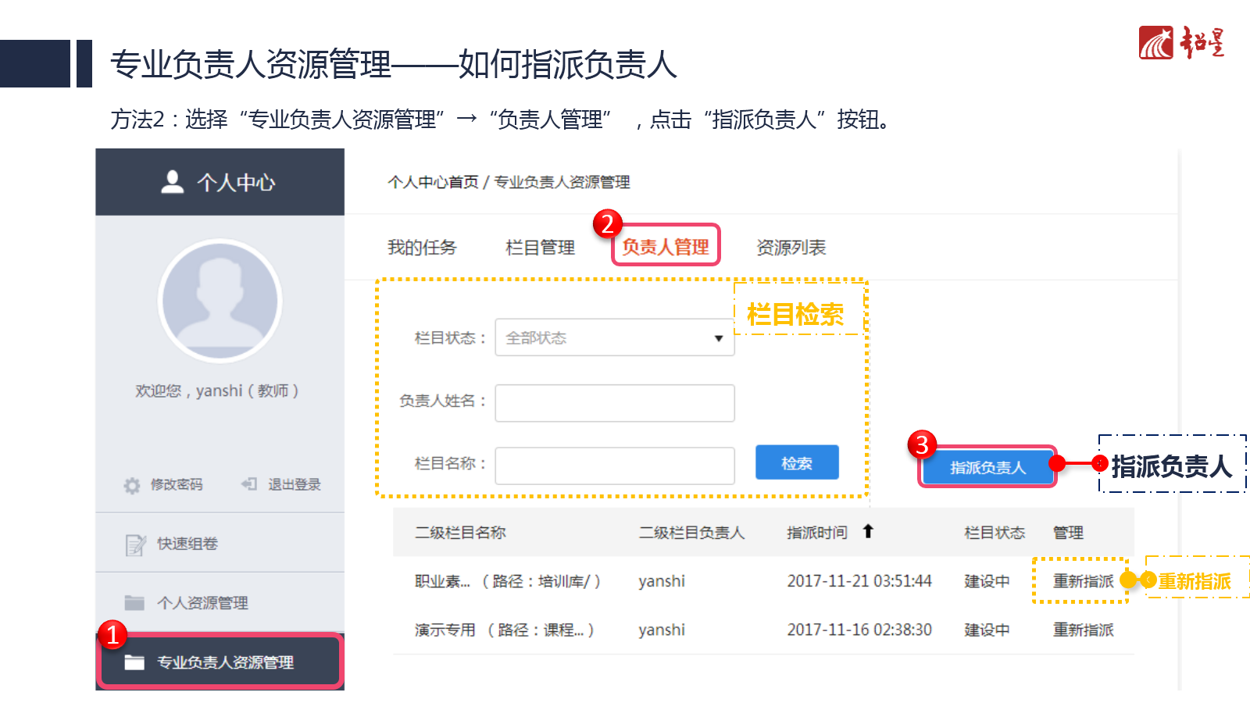Sort by 指派时间 using the arrow icon
This screenshot has width=1250, height=703.
point(868,532)
